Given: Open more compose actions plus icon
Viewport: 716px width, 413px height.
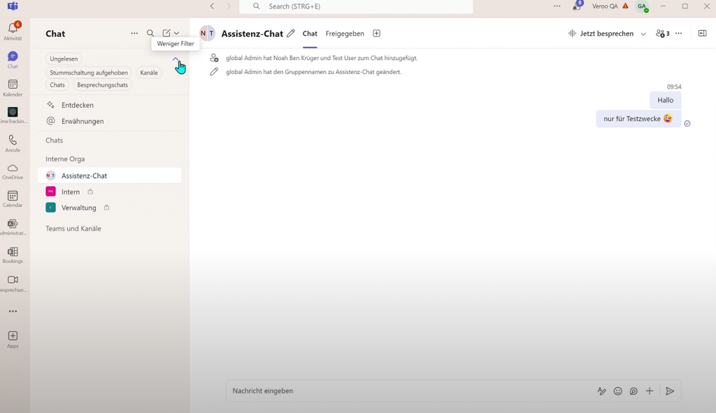Looking at the screenshot, I should 650,391.
